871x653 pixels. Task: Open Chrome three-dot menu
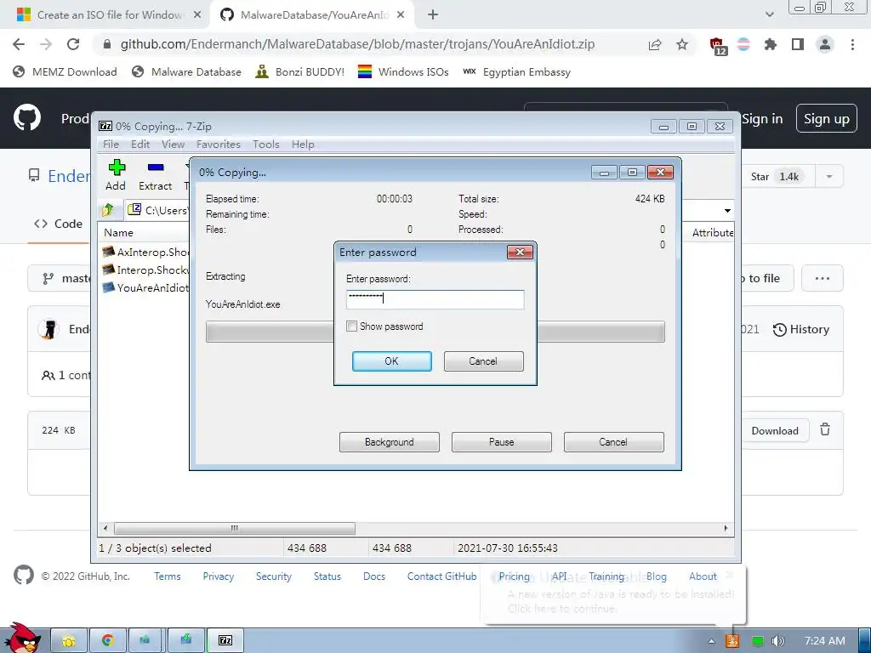point(852,44)
